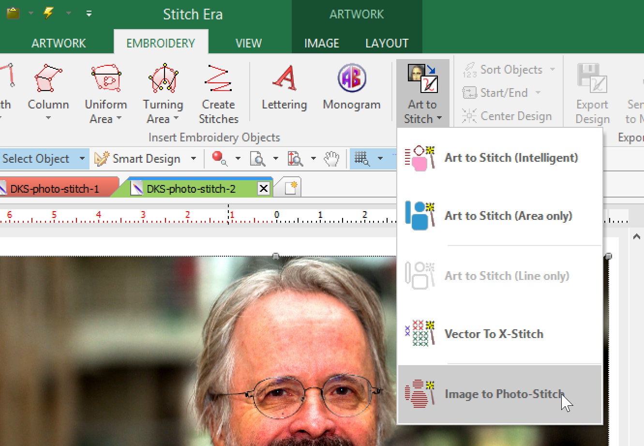
Task: Select the Uniform Area tool icon
Action: click(105, 78)
